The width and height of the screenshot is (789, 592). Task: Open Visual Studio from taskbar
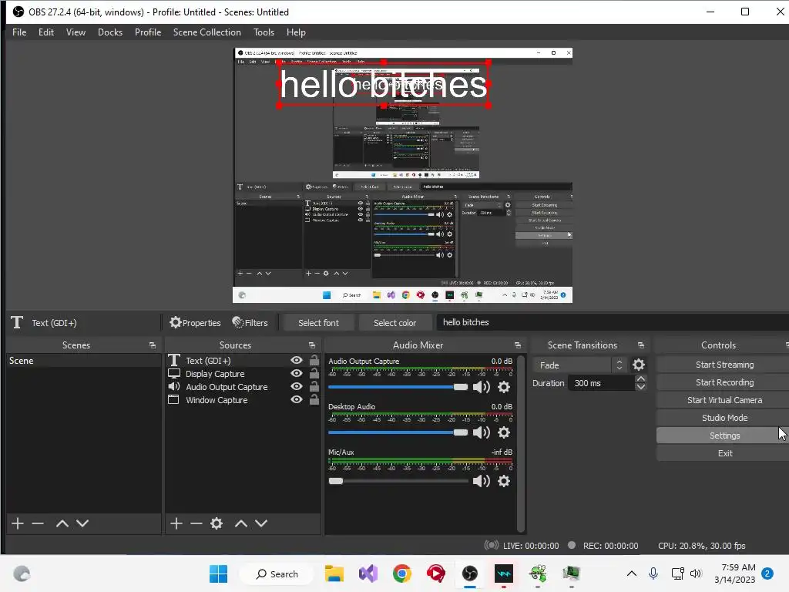pos(368,573)
